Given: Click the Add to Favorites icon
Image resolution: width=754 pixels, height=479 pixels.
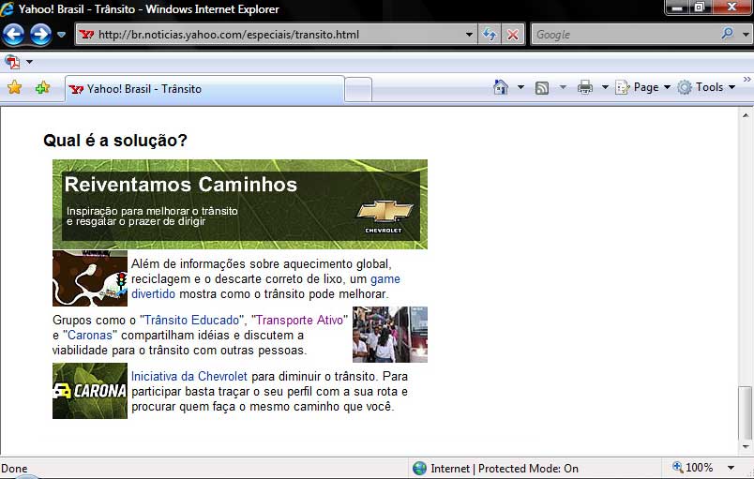Looking at the screenshot, I should pyautogui.click(x=42, y=88).
